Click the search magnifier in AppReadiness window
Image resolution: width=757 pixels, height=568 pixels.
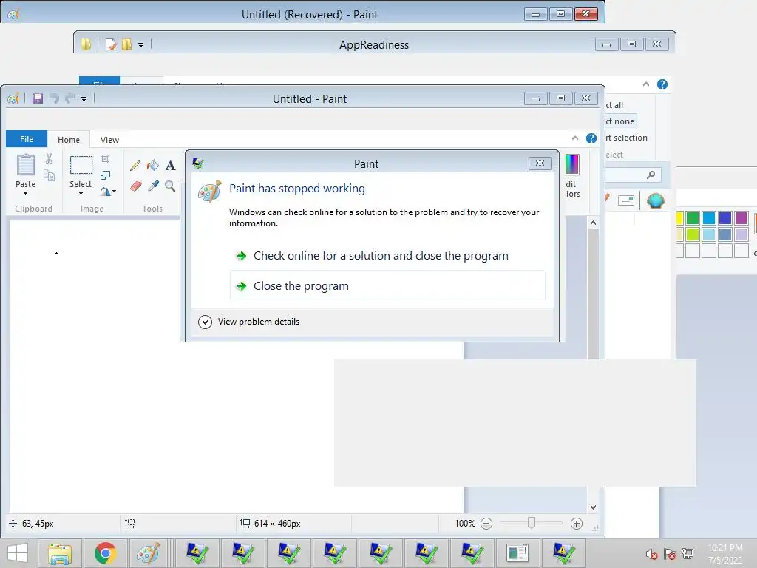[651, 175]
